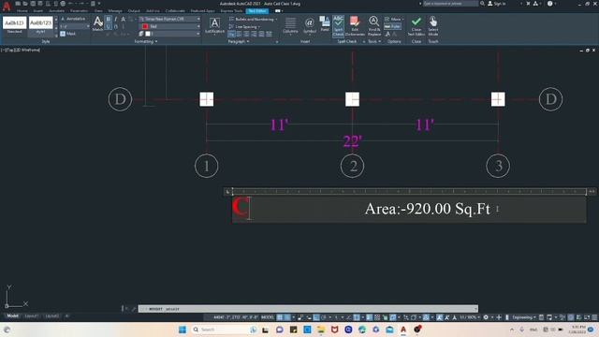Click the MODEL status bar button
Image resolution: width=599 pixels, height=337 pixels.
point(268,317)
